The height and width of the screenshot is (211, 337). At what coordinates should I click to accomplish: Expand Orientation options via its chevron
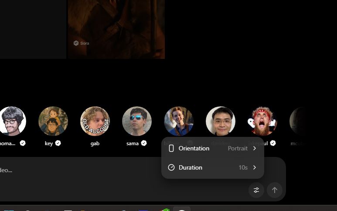coord(255,148)
